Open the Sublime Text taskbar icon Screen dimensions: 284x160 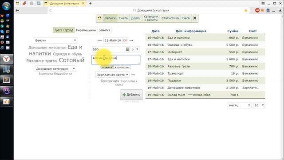point(7,80)
